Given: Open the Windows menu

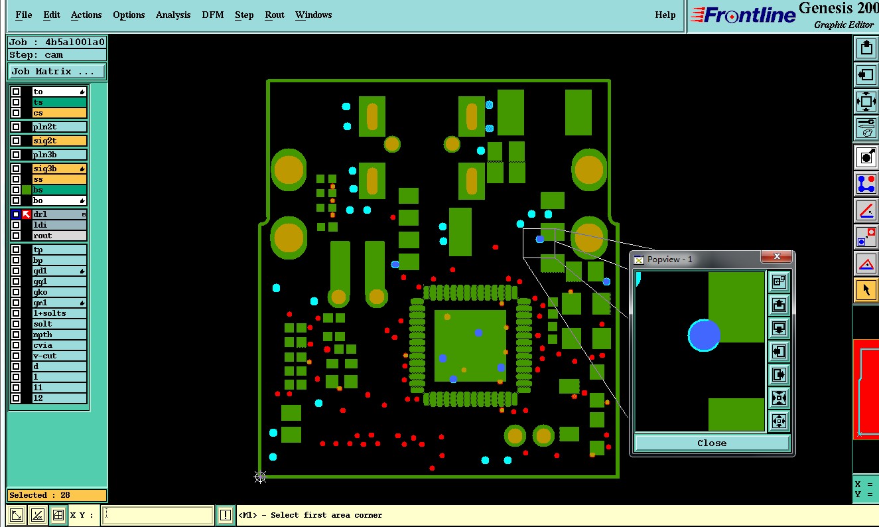Looking at the screenshot, I should pyautogui.click(x=314, y=15).
